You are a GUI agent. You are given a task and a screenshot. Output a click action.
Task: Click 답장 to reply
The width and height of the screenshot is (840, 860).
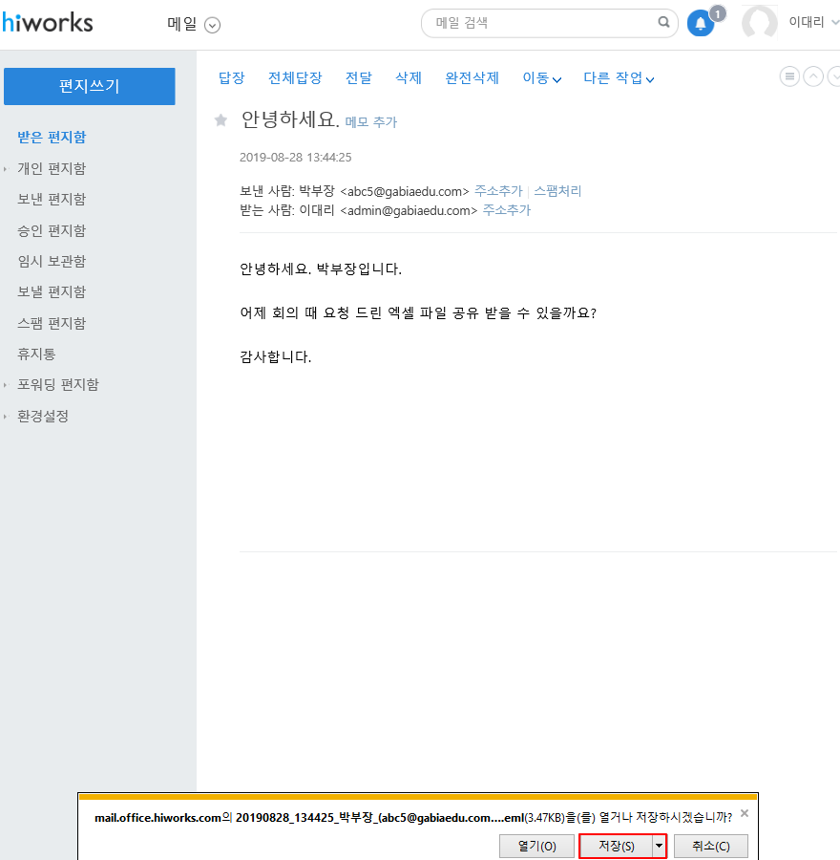(231, 78)
